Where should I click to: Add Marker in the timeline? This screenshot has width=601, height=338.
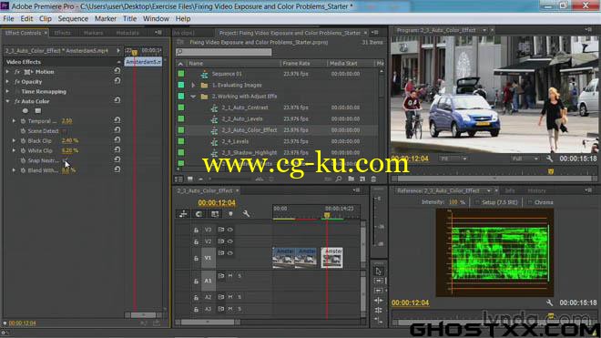(230, 214)
